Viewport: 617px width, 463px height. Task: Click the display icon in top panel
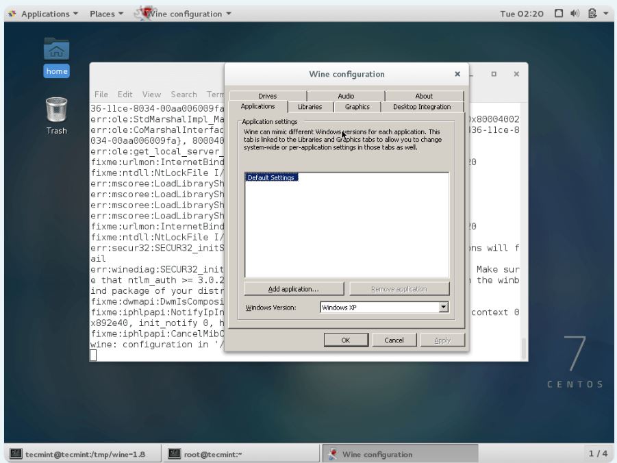tap(558, 14)
